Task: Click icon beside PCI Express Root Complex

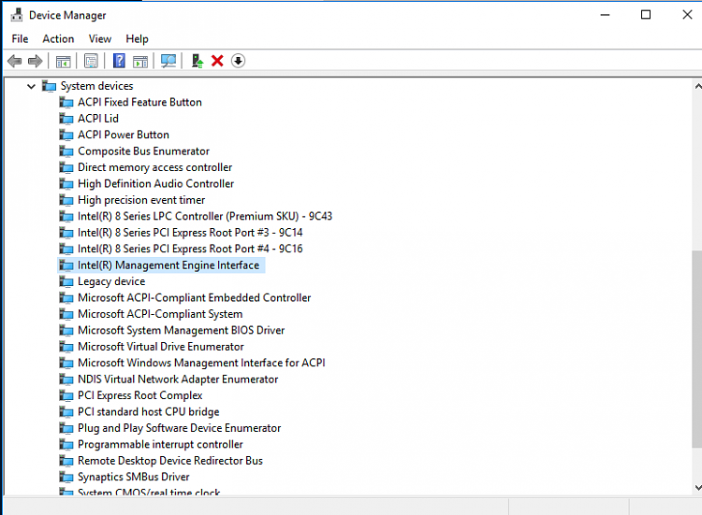Action: pyautogui.click(x=66, y=395)
